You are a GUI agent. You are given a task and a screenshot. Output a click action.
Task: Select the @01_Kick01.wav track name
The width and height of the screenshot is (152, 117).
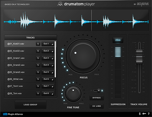pyautogui.click(x=16, y=44)
